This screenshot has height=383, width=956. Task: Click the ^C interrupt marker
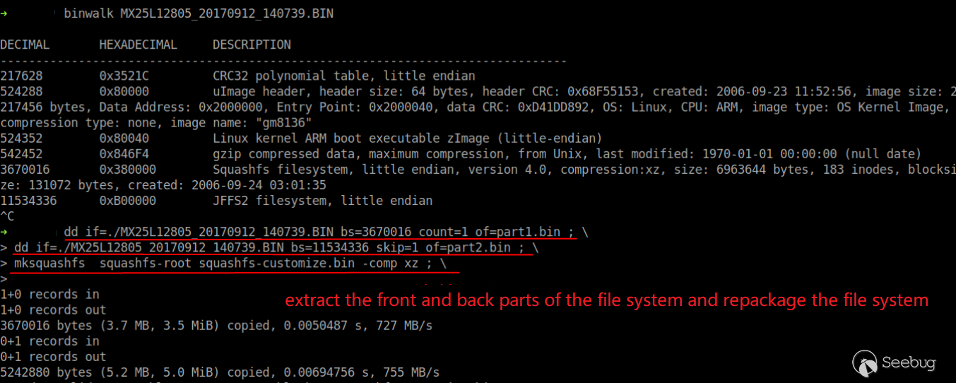tap(7, 216)
